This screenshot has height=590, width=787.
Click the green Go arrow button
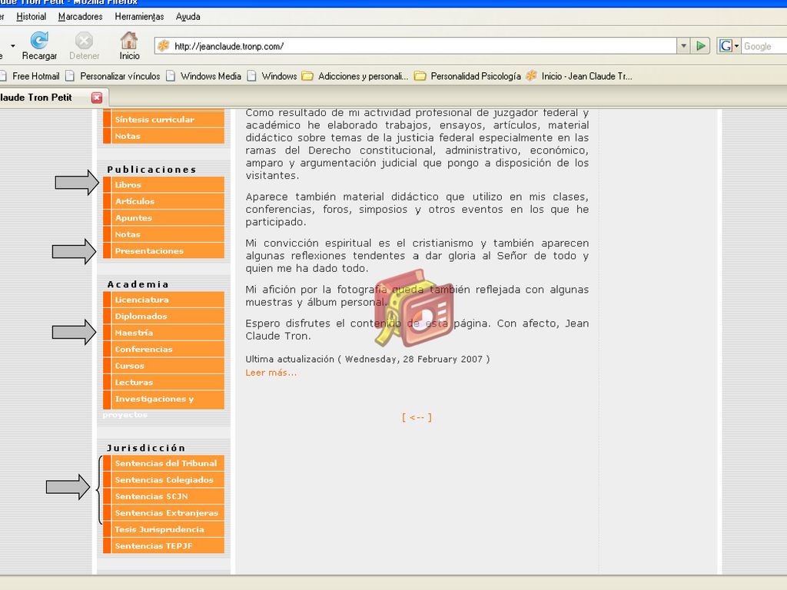click(701, 46)
